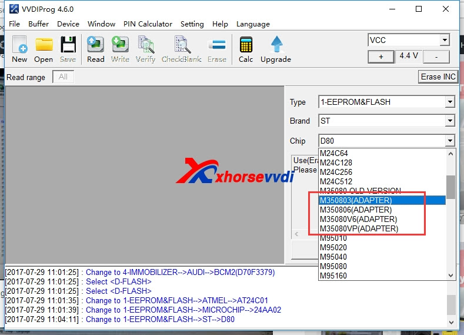The image size is (464, 335).
Task: Select M95040 in the chip list
Action: tap(382, 257)
